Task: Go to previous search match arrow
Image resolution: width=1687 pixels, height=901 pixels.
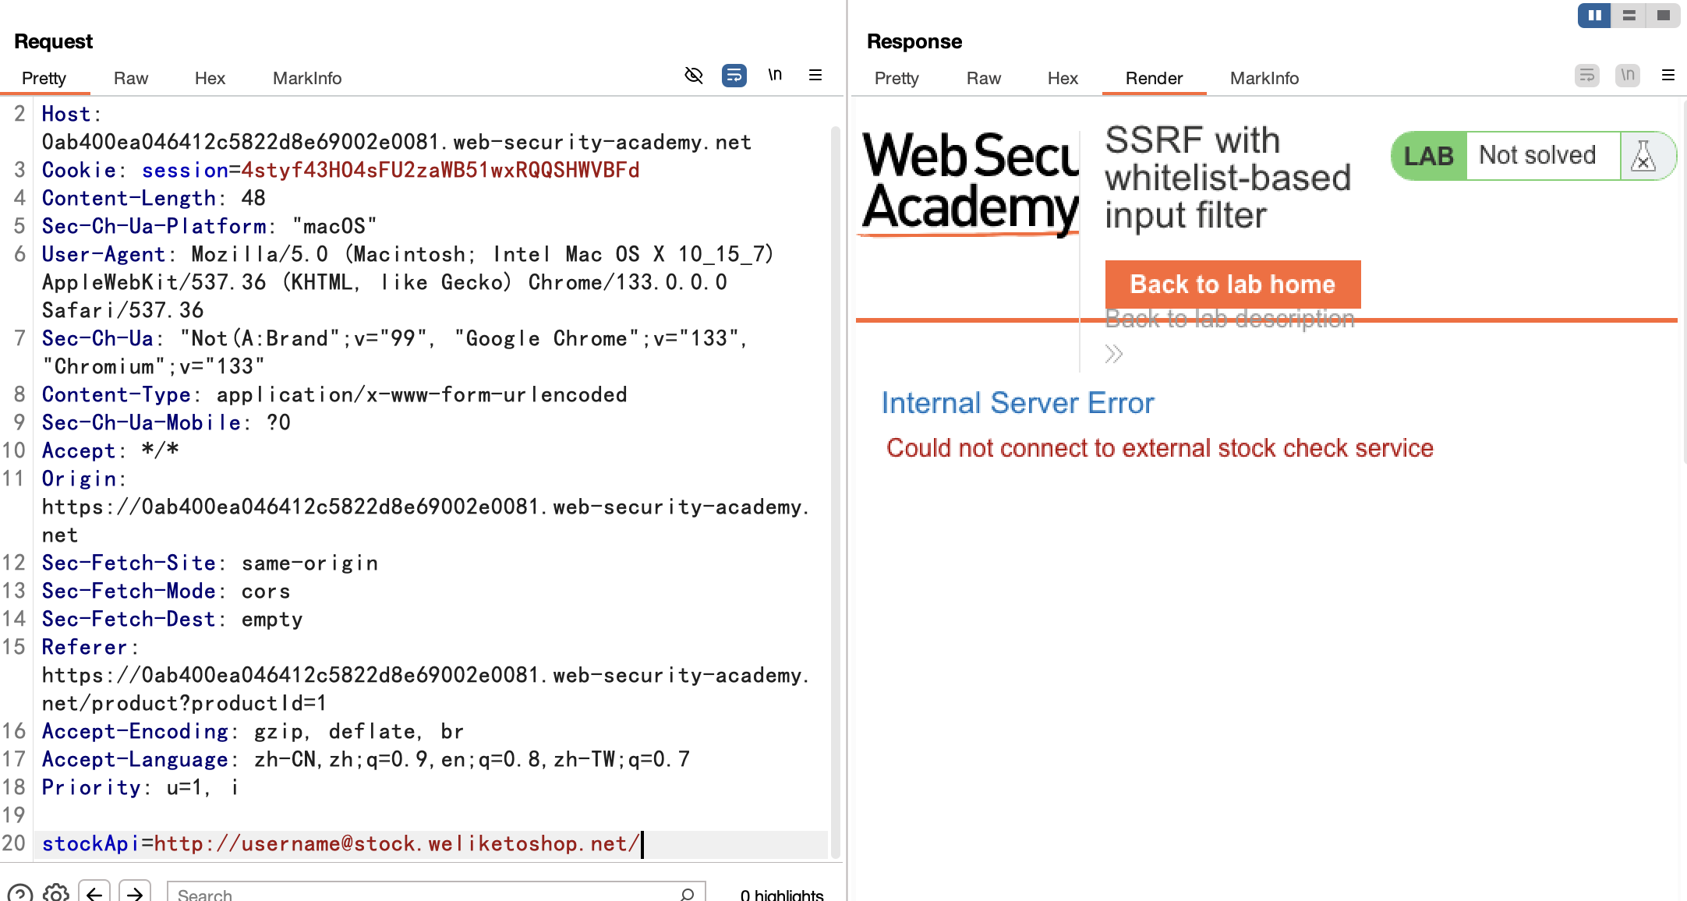Action: tap(94, 893)
